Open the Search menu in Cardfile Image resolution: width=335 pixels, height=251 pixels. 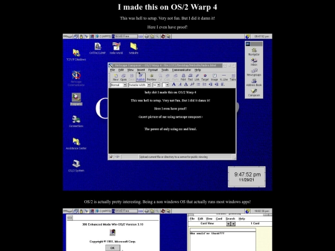pyautogui.click(x=230, y=219)
